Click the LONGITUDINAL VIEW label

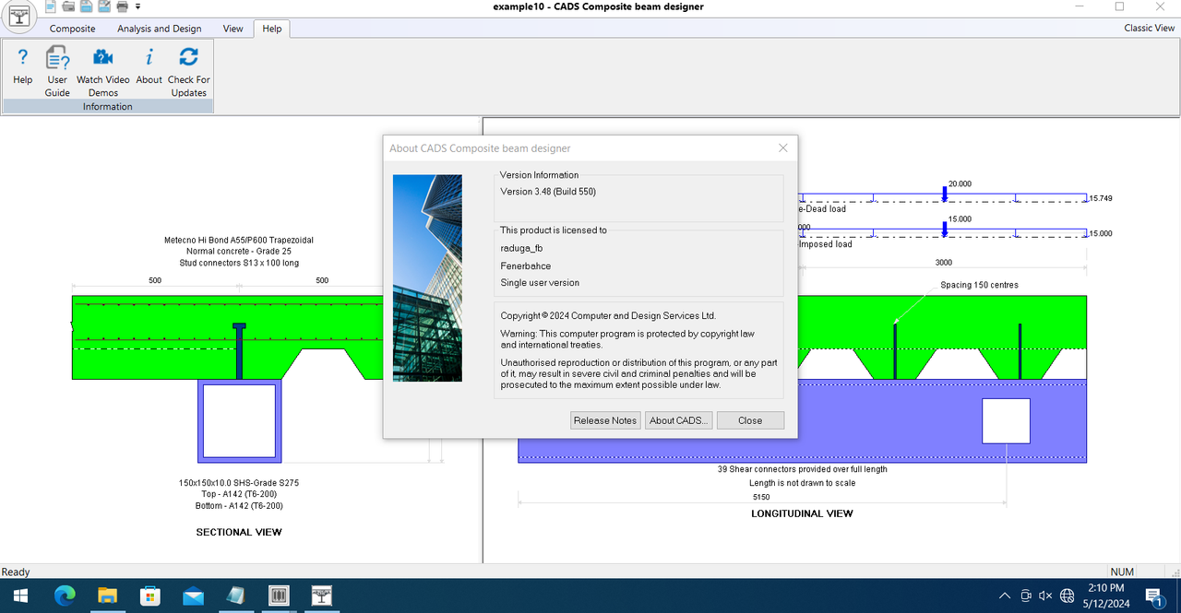pyautogui.click(x=802, y=513)
